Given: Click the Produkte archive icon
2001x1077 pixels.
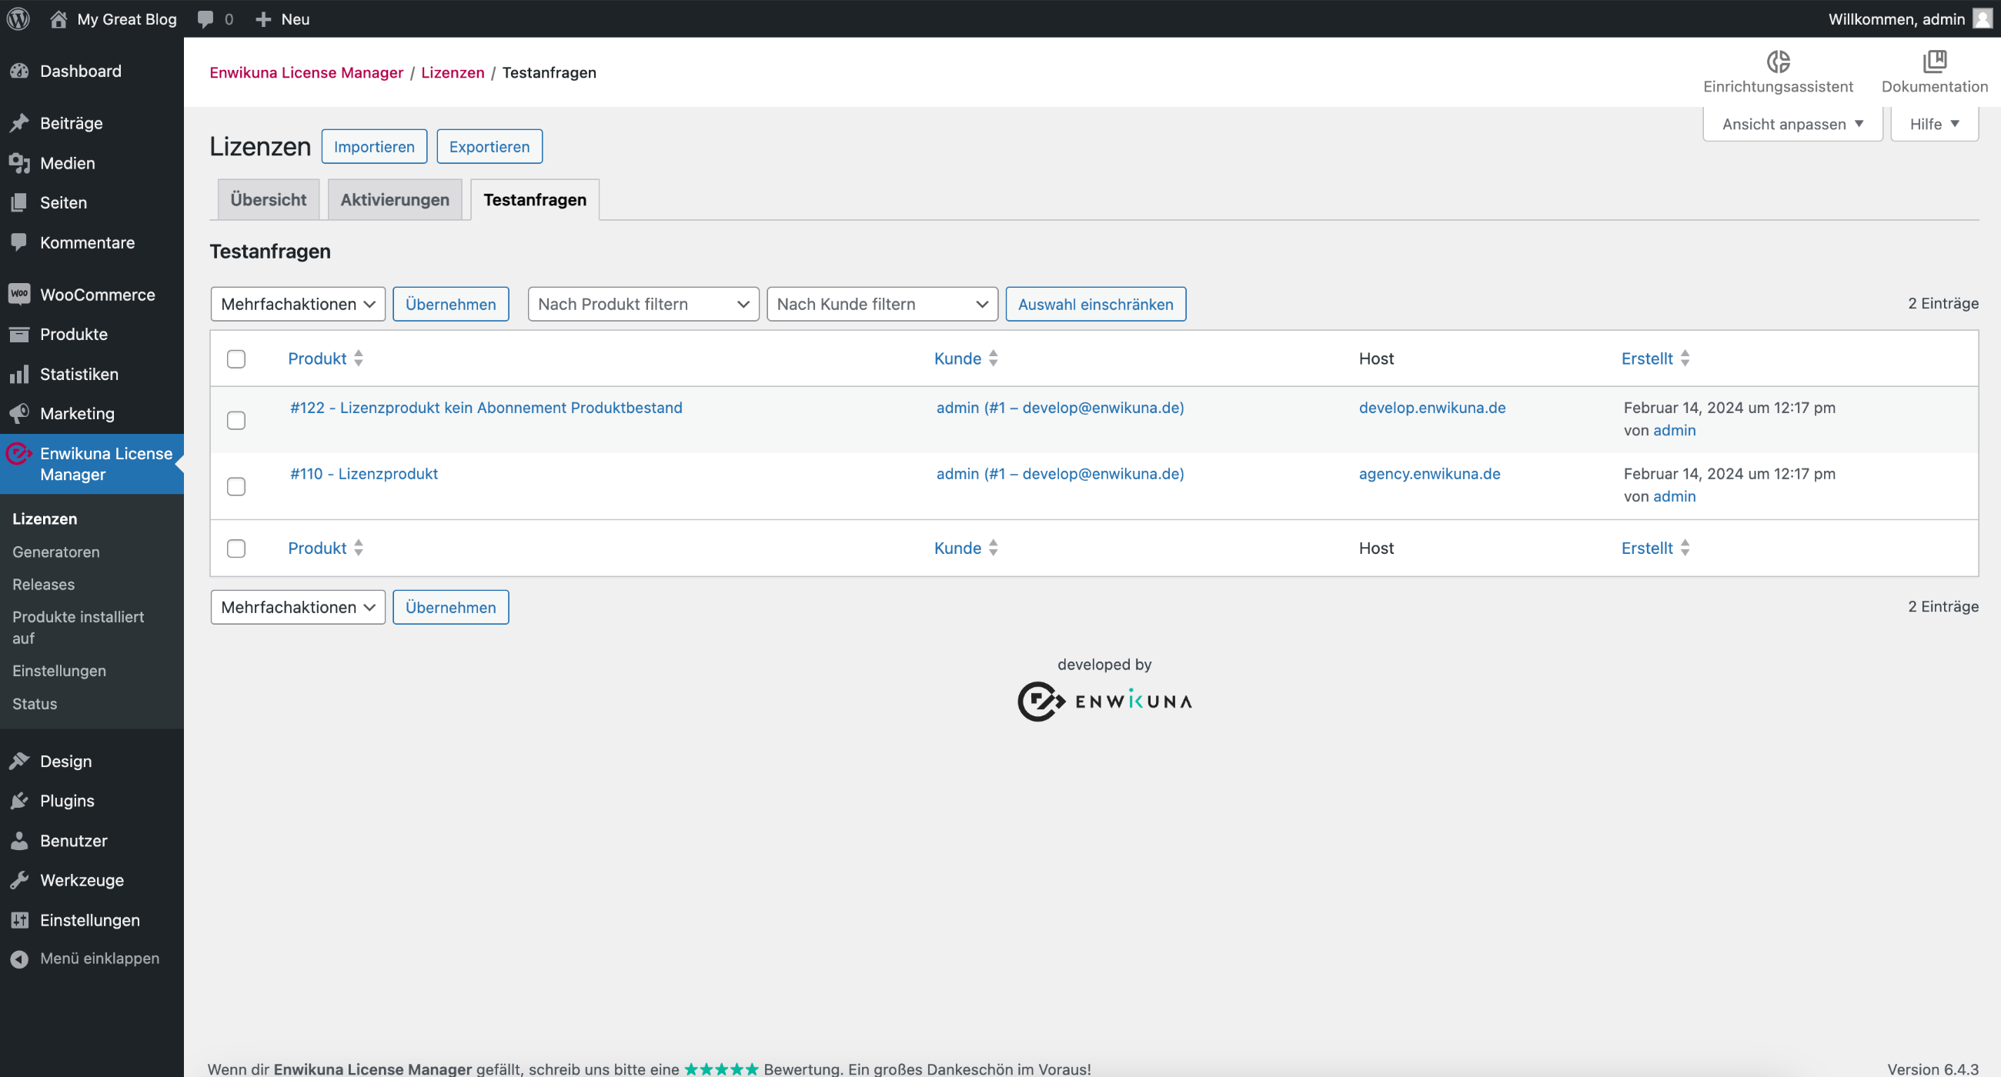Looking at the screenshot, I should coord(19,334).
